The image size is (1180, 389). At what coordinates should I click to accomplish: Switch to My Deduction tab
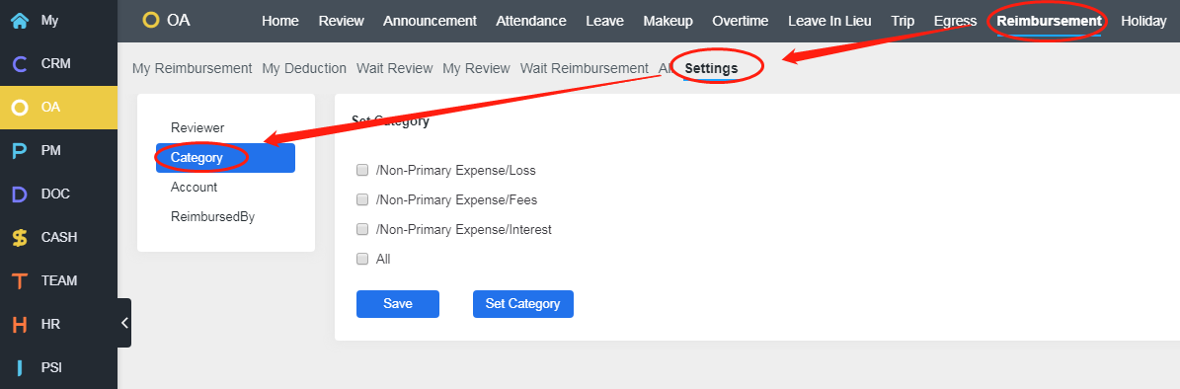click(304, 68)
